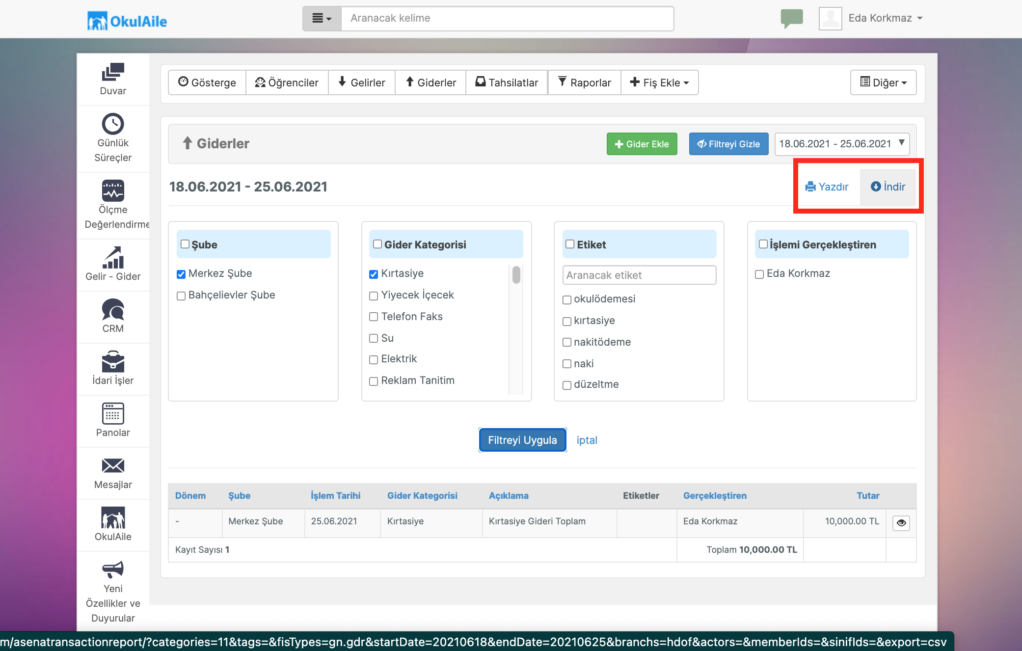Apply filter with Filtreyi Uygula
The height and width of the screenshot is (651, 1022).
522,440
